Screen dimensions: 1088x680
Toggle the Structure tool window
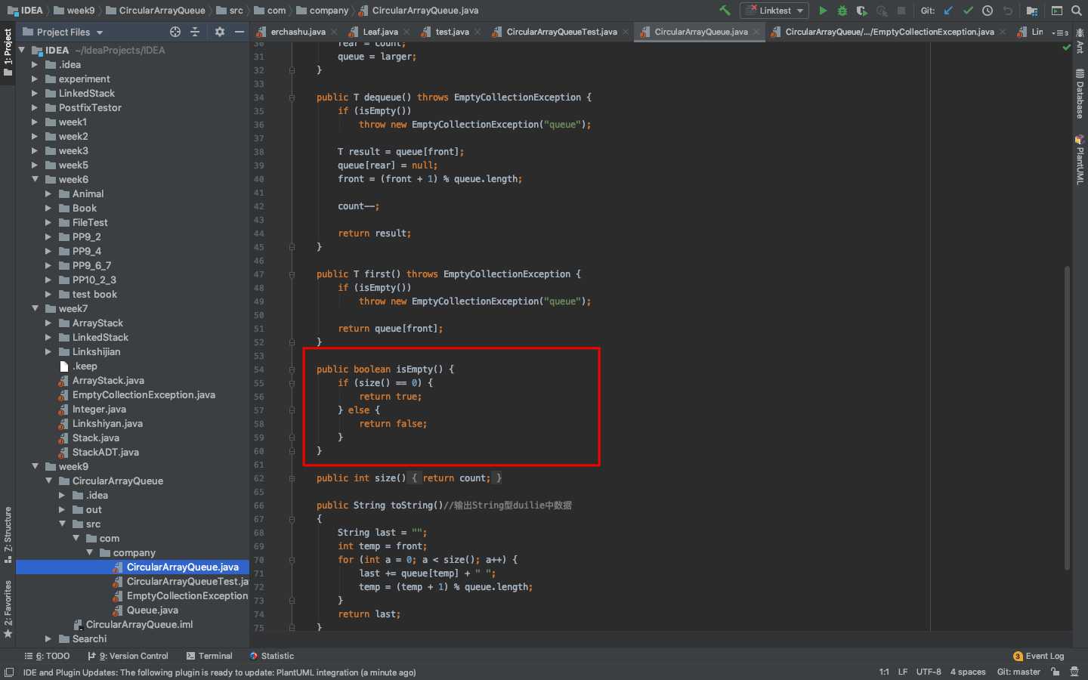8,535
